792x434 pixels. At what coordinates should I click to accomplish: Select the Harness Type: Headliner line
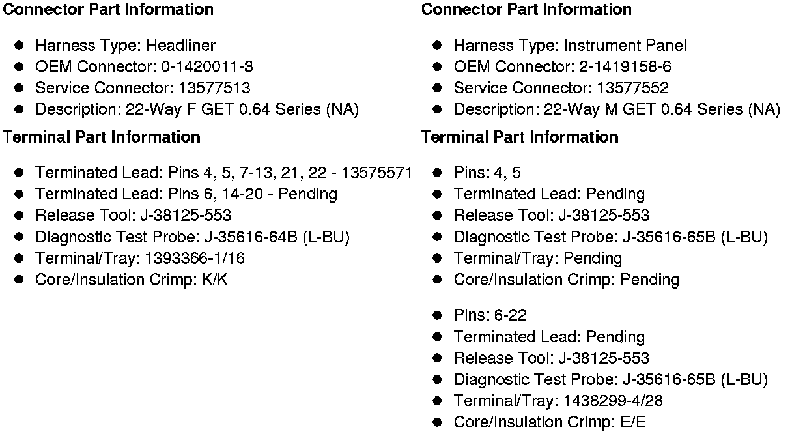[x=125, y=46]
